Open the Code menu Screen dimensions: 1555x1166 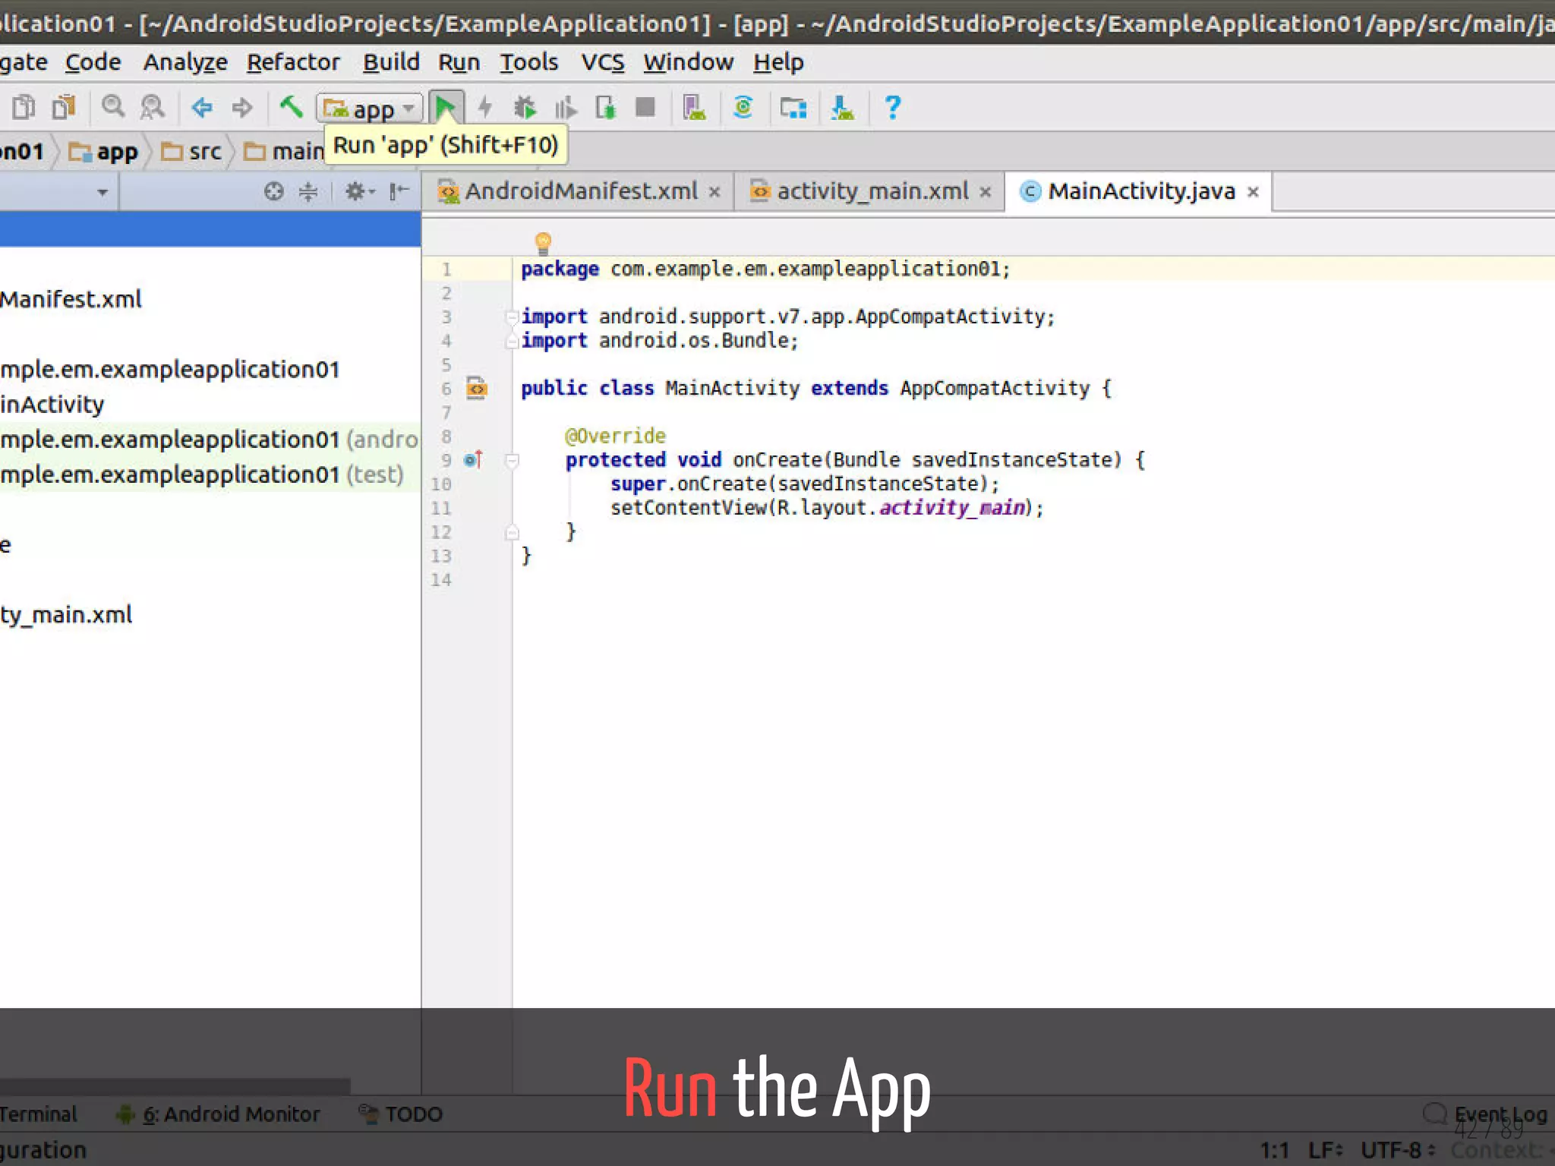[x=93, y=61]
